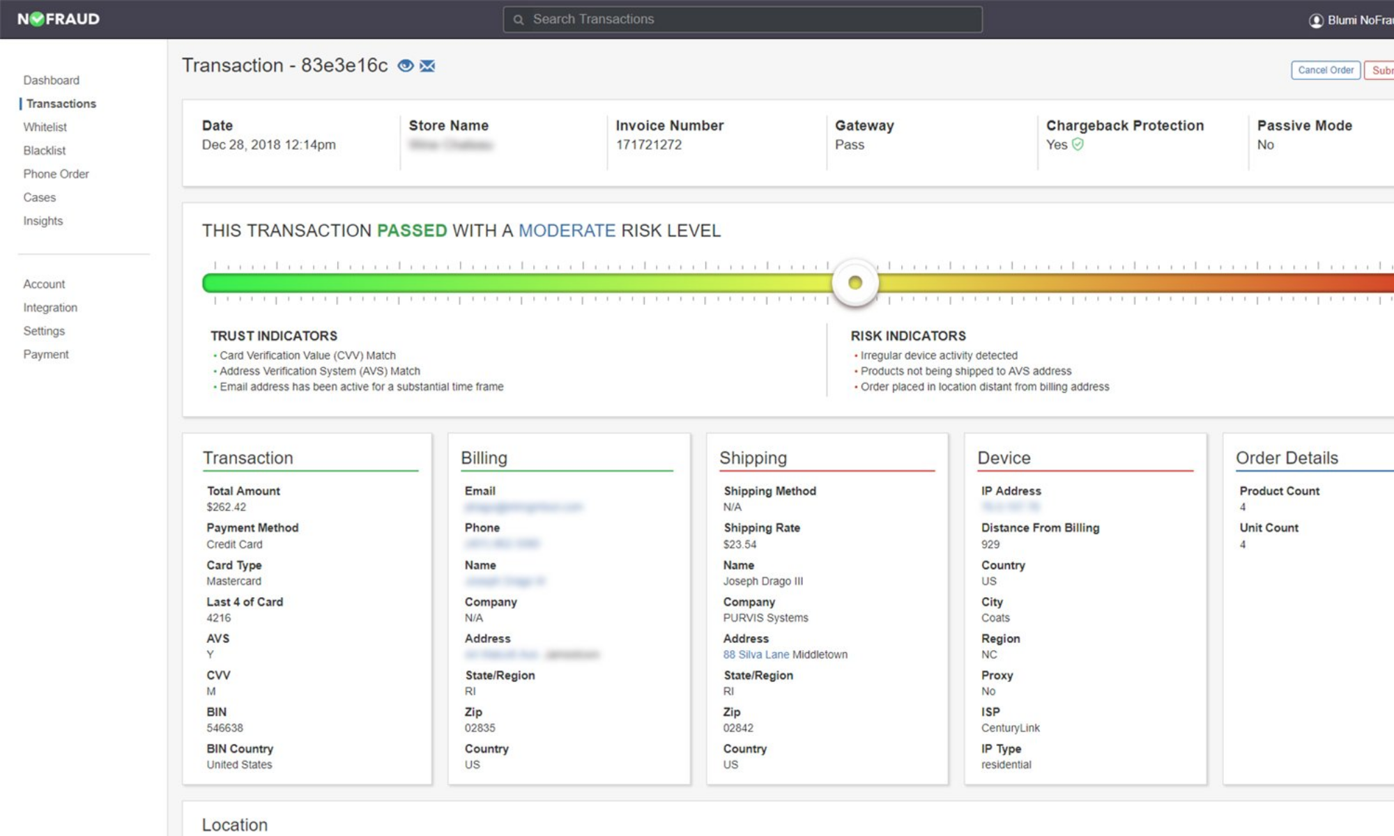Click the user avatar icon in header
Image resolution: width=1394 pixels, height=836 pixels.
click(1316, 20)
